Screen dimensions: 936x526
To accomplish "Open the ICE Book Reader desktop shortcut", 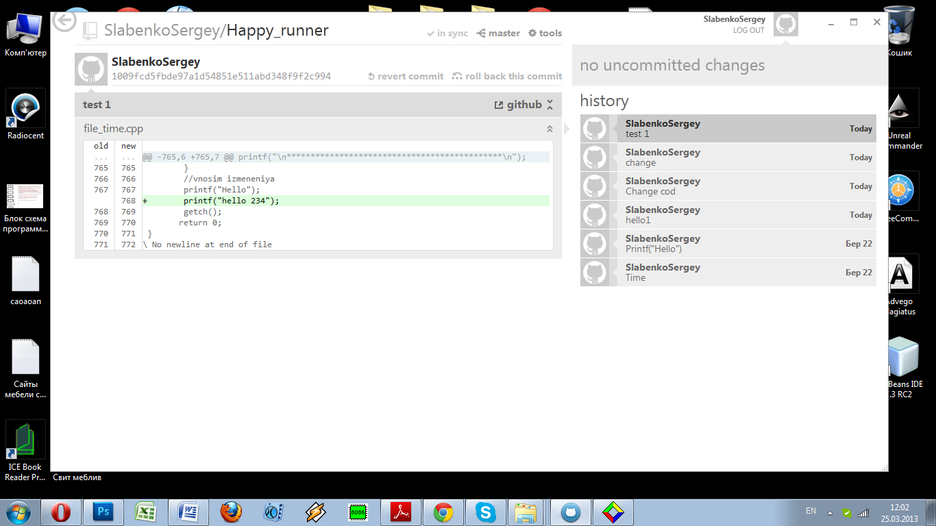I will (25, 451).
